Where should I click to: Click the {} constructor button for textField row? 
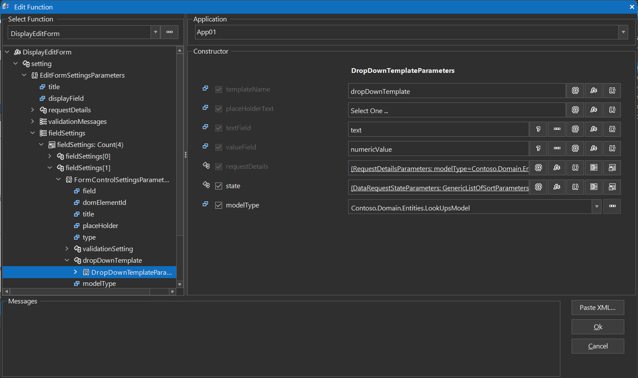(x=612, y=129)
